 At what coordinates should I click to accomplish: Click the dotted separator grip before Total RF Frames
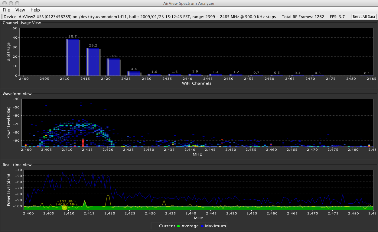(x=279, y=17)
